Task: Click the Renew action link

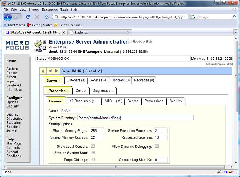Action: [11, 73]
